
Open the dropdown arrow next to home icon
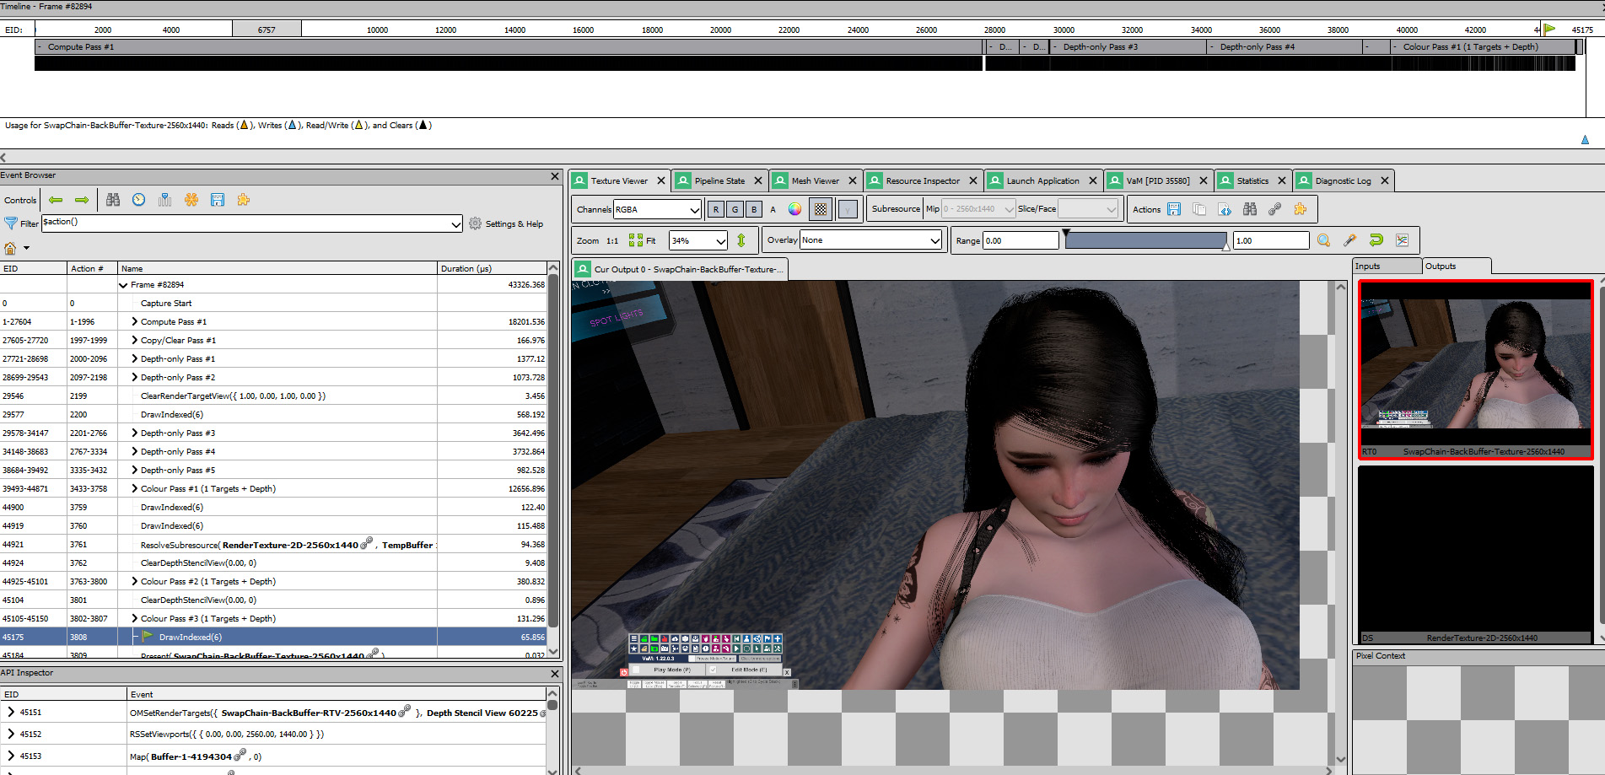pyautogui.click(x=26, y=248)
